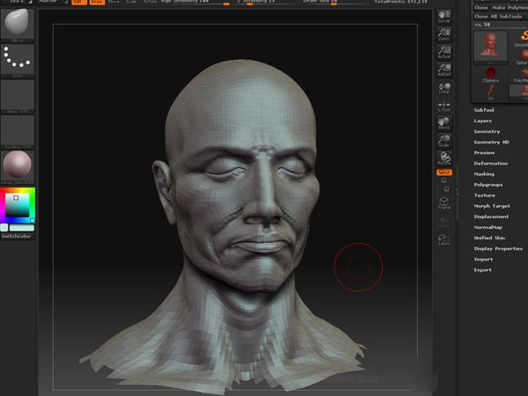Open the Unified Skin submenu

point(489,238)
